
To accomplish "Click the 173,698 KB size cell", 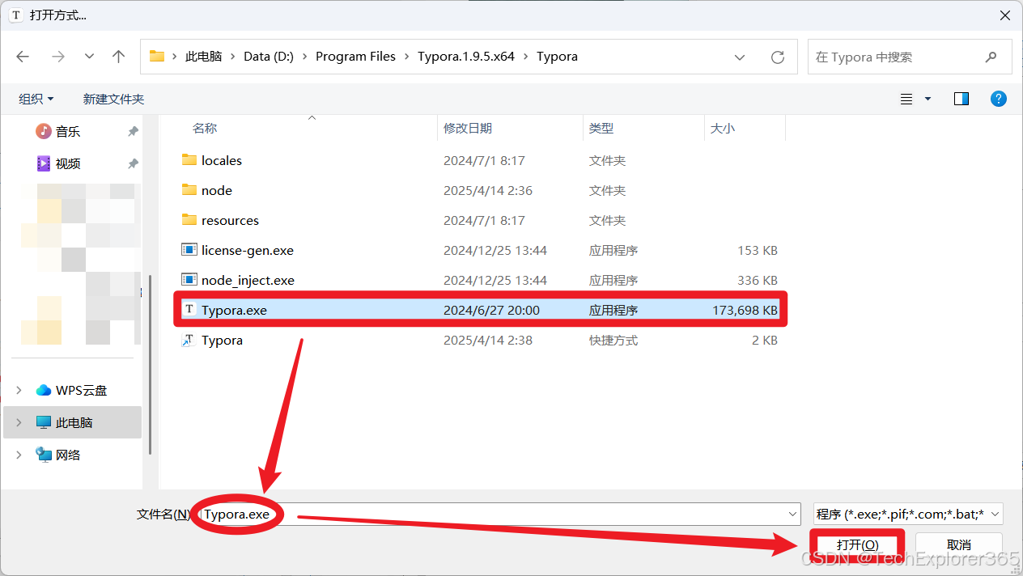I will [745, 310].
